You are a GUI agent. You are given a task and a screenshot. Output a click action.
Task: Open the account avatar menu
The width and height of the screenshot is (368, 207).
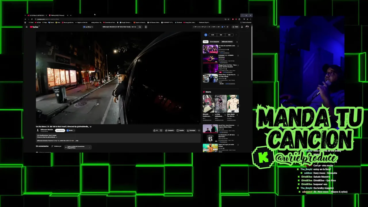247,27
